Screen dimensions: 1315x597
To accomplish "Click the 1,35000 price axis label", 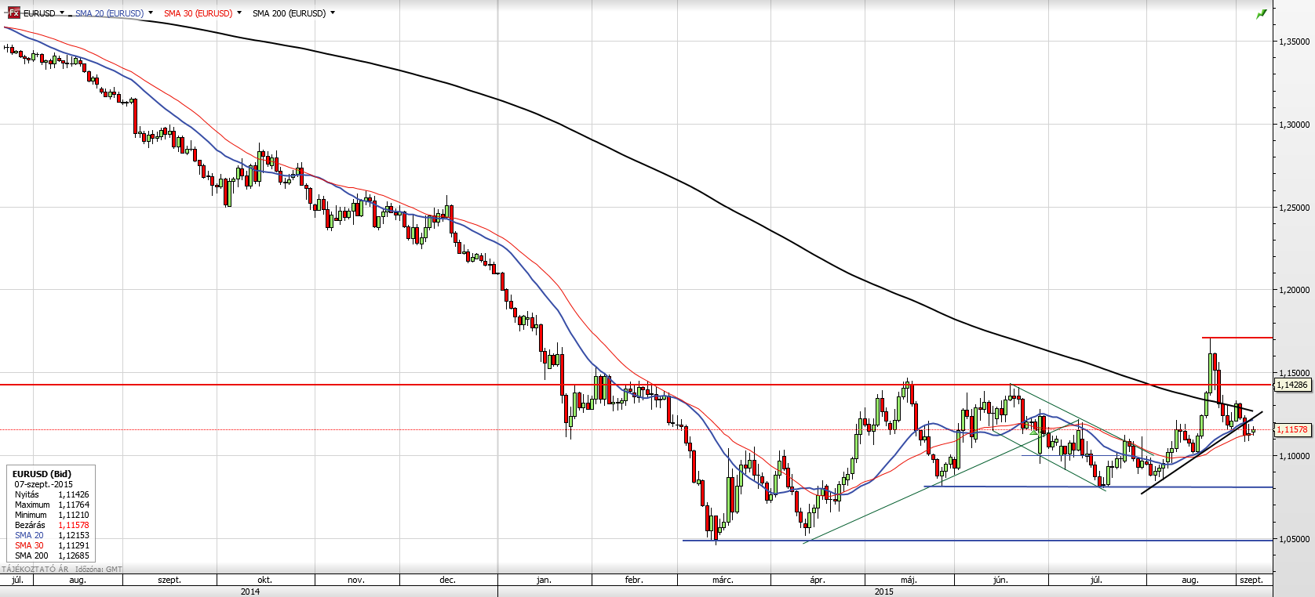I will (1294, 42).
